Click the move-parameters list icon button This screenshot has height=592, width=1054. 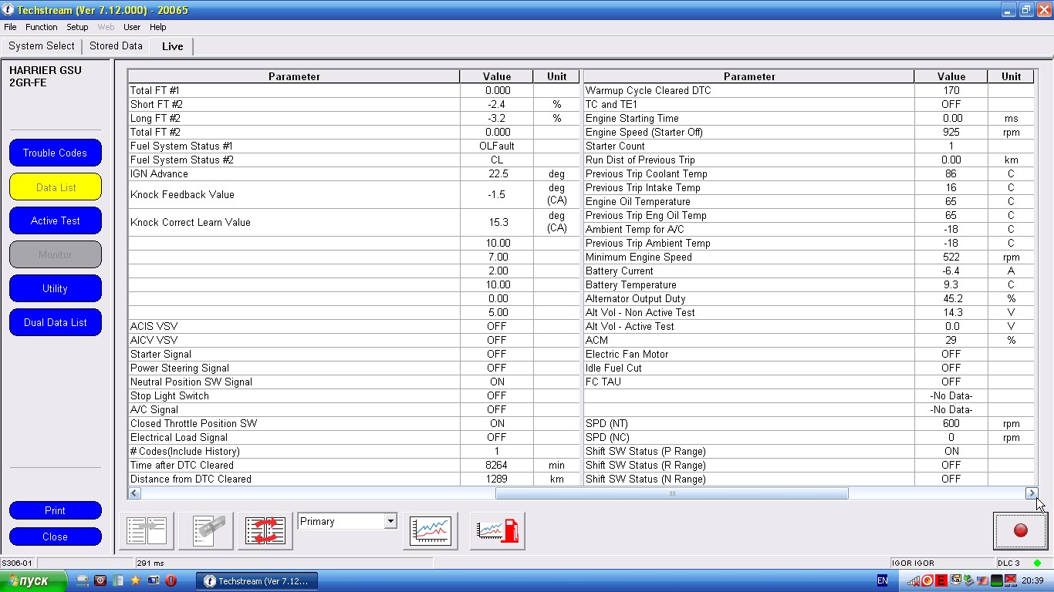coord(147,531)
